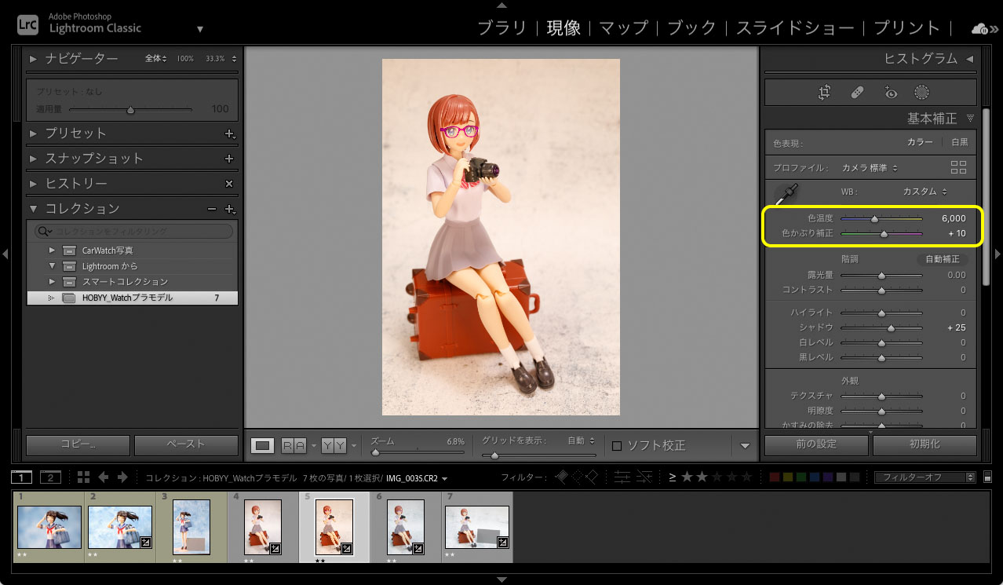Switch to the ブック module
The image size is (1003, 585).
click(691, 28)
